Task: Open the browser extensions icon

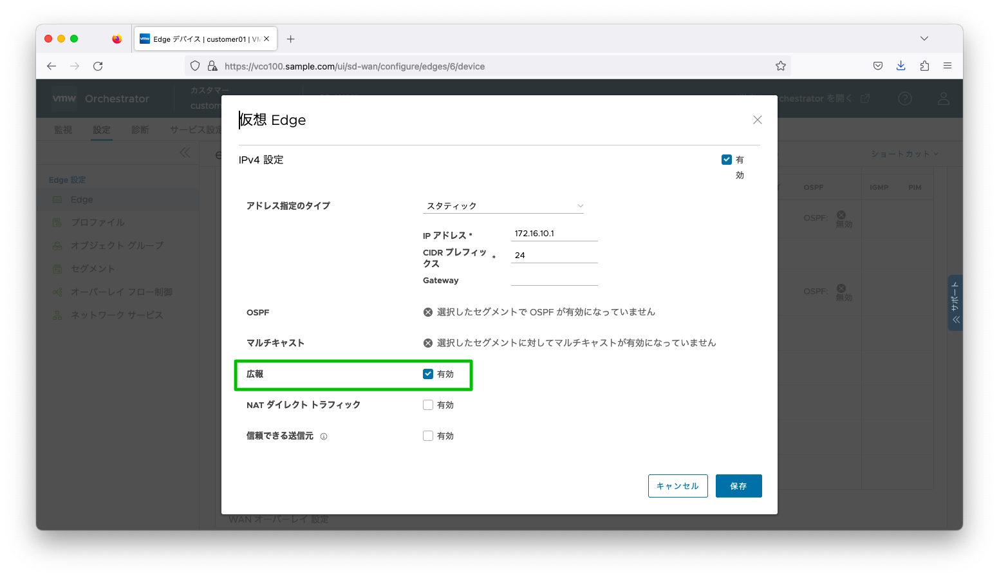Action: [924, 66]
